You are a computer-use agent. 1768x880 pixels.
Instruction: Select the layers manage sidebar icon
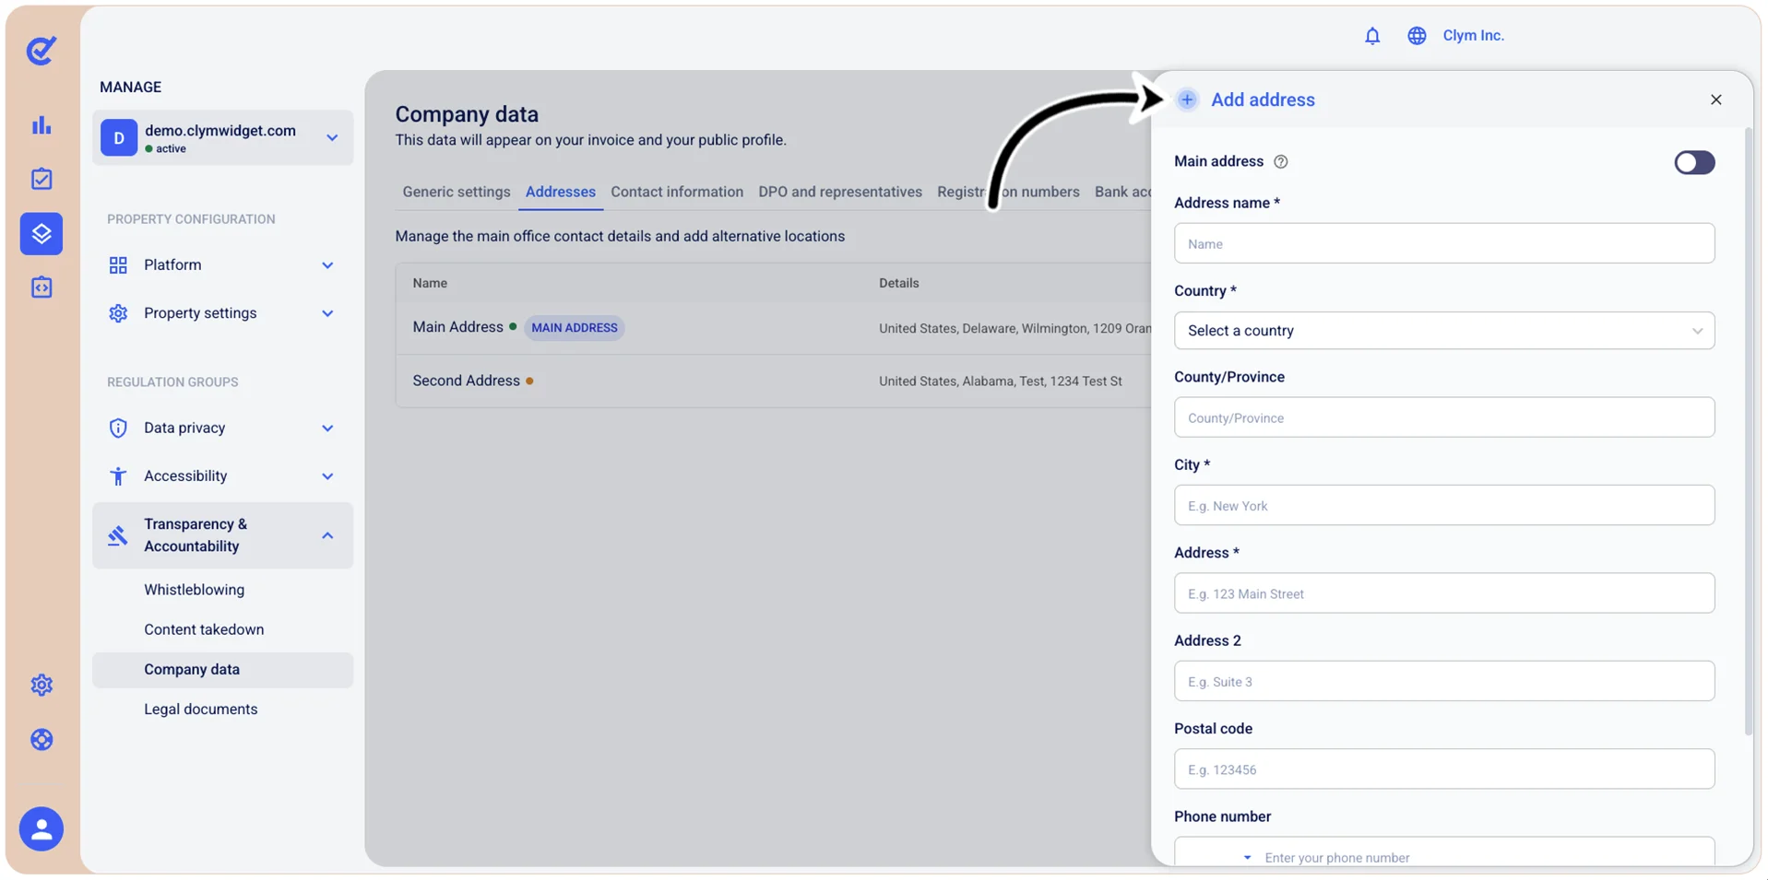(42, 233)
